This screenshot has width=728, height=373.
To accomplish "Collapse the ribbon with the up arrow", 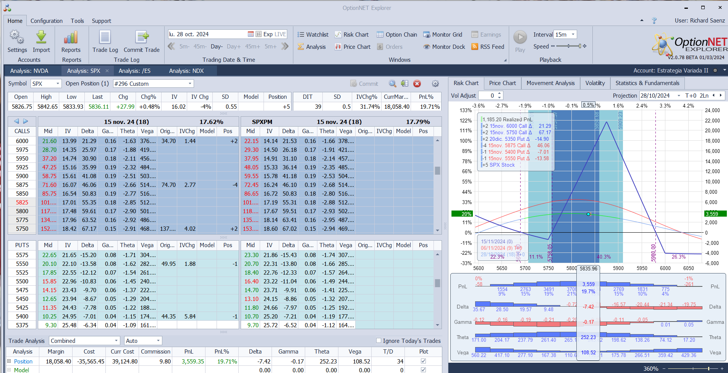I will click(x=642, y=21).
